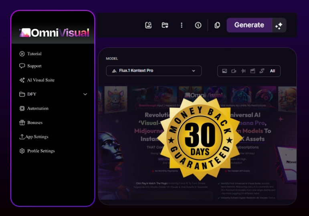Filter models by video camera icon

click(x=234, y=71)
